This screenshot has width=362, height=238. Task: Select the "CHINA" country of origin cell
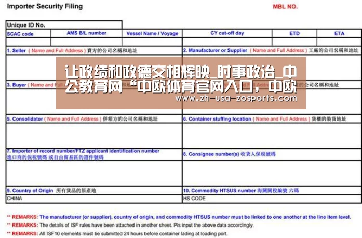click(x=94, y=199)
